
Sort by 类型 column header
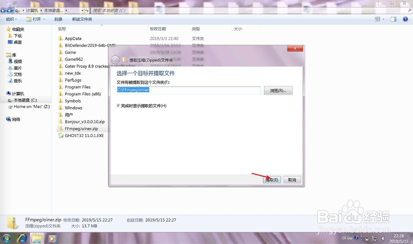196,29
